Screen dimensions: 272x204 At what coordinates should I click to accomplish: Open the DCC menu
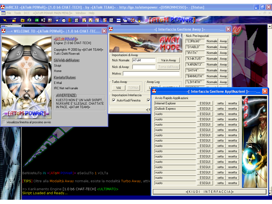click(27, 13)
